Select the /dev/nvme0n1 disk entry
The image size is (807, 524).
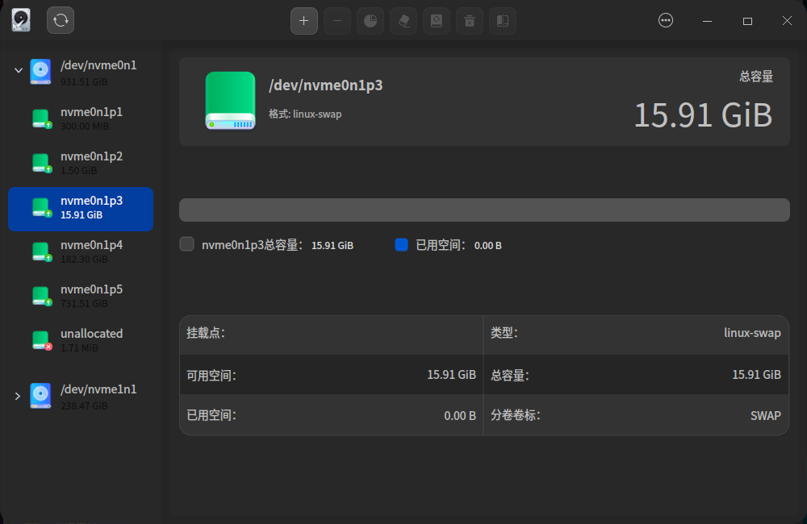point(81,73)
